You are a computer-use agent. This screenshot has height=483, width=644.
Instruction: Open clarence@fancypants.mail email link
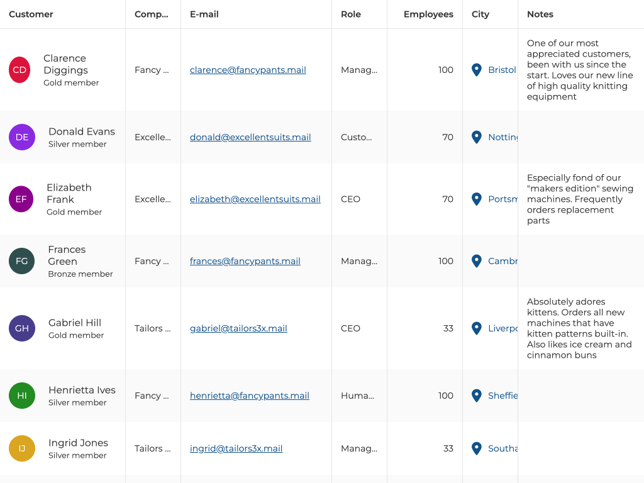point(248,70)
